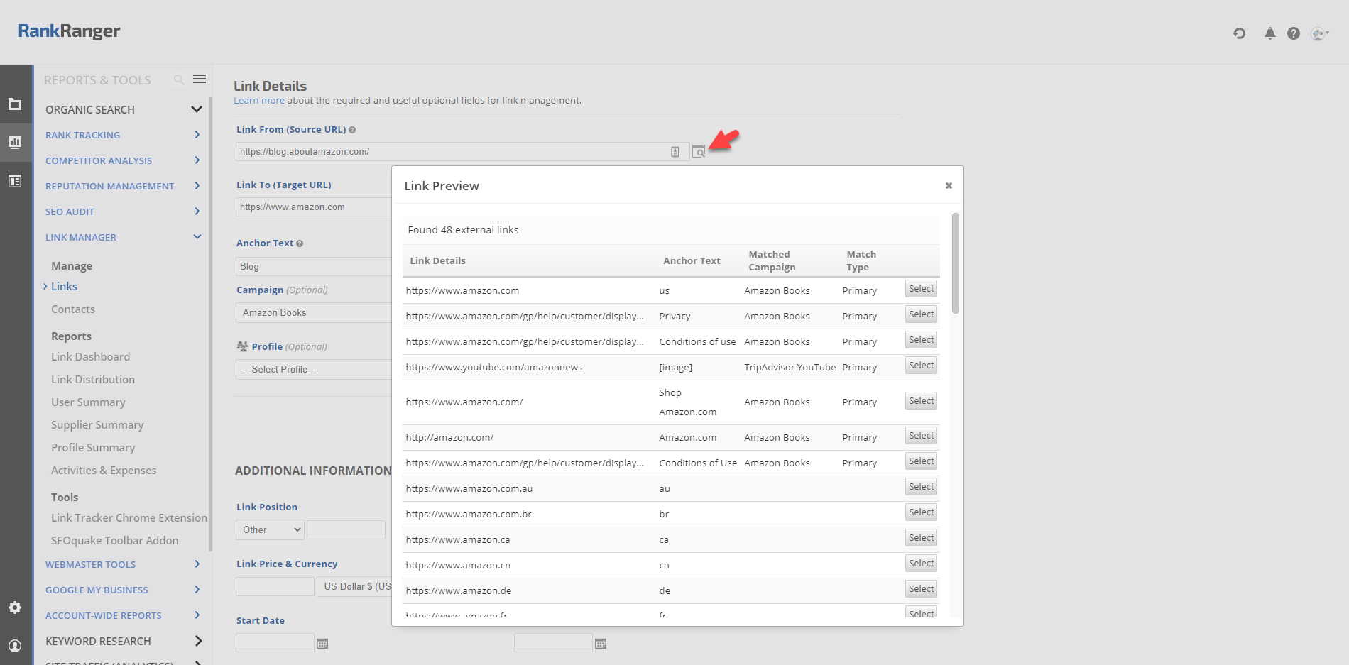1349x665 pixels.
Task: Open the Link Position dropdown
Action: point(270,529)
